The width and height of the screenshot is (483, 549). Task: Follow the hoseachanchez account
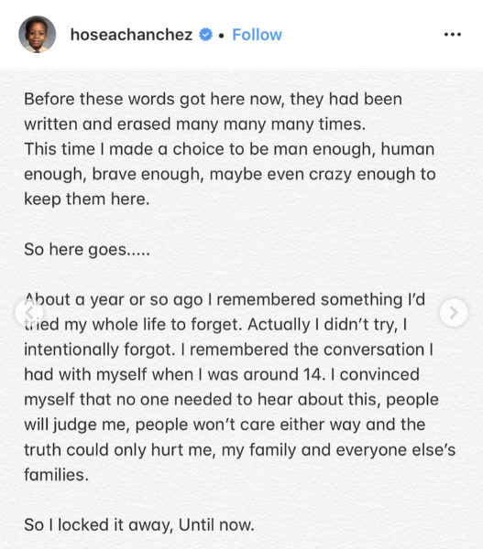258,35
